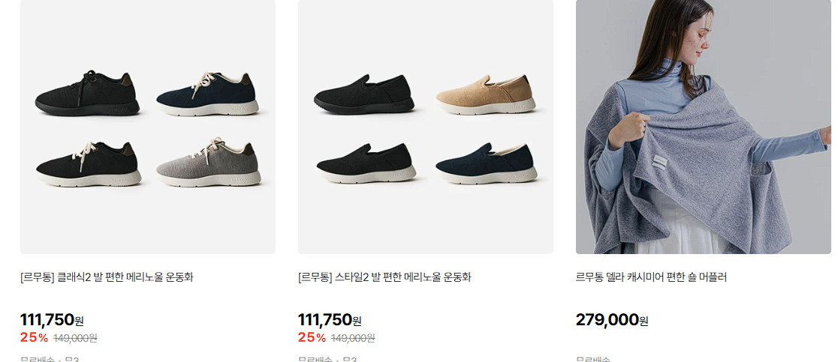Pick the black laced sneaker with white sole
Screen dimensions: 838x362
point(88,163)
